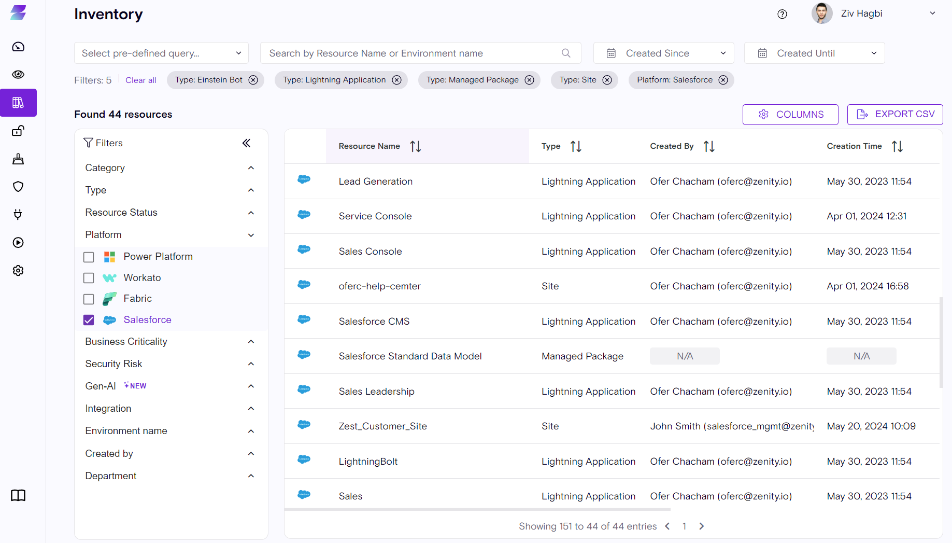Check the Power Platform checkbox
This screenshot has width=952, height=543.
pyautogui.click(x=89, y=257)
